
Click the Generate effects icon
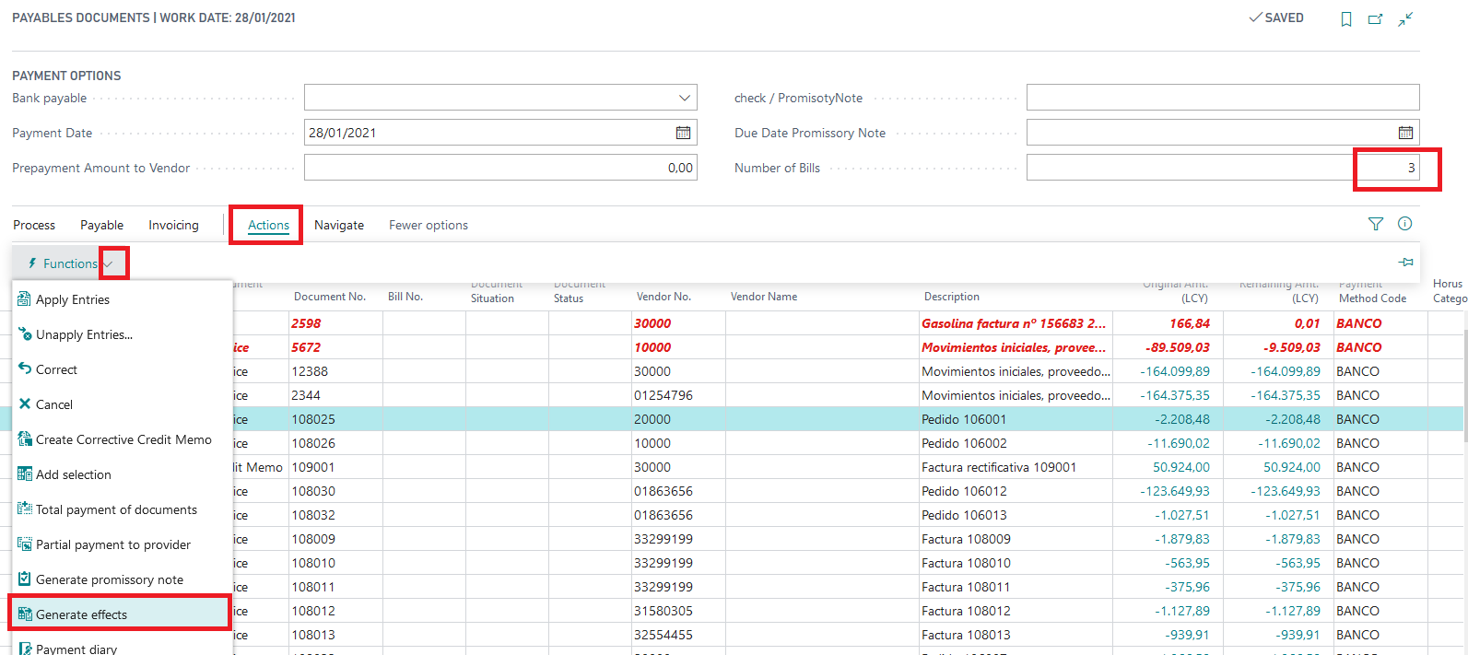tap(25, 614)
